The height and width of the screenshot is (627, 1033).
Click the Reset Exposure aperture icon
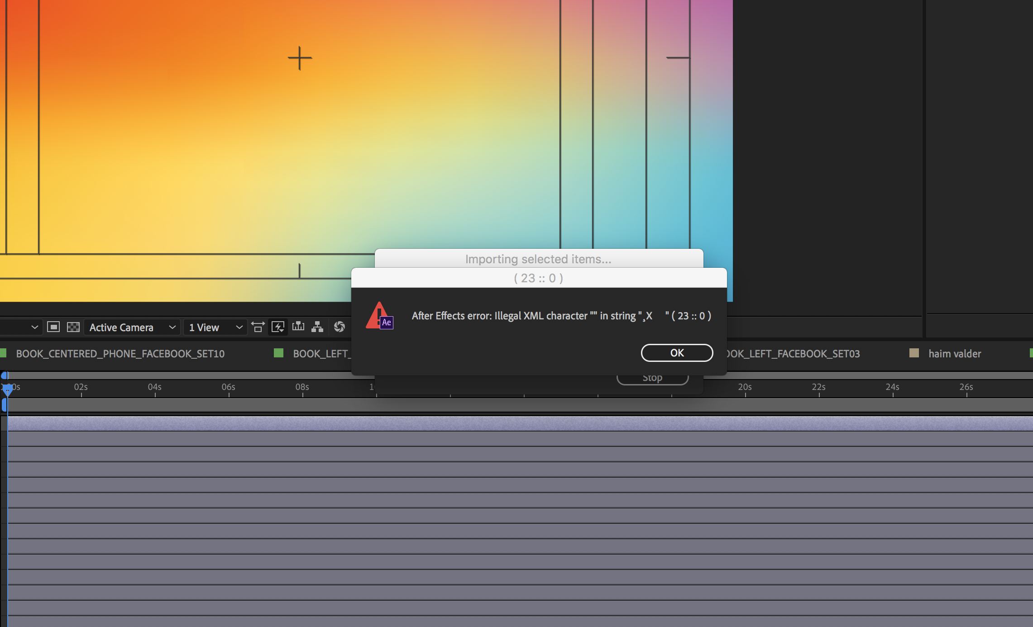tap(340, 327)
